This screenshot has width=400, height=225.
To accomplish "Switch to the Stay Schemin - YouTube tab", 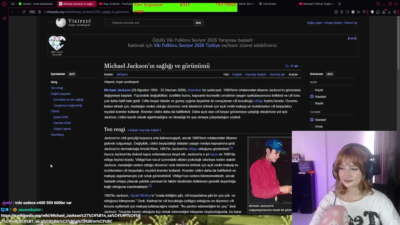I will coord(116,4).
